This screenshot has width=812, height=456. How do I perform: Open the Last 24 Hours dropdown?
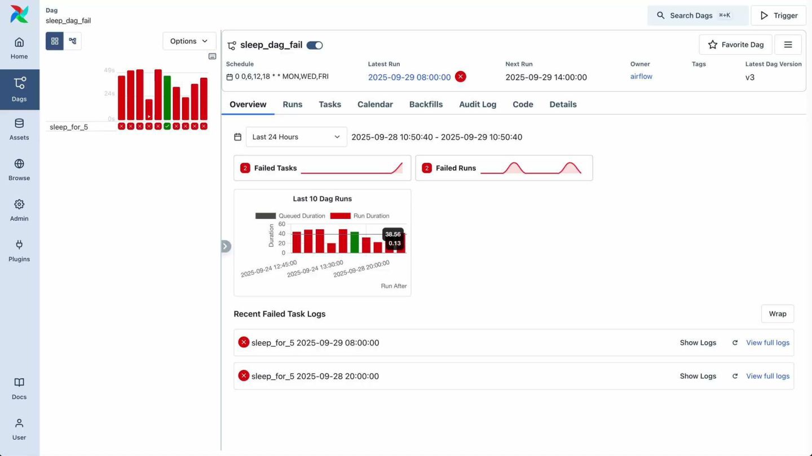(x=297, y=137)
